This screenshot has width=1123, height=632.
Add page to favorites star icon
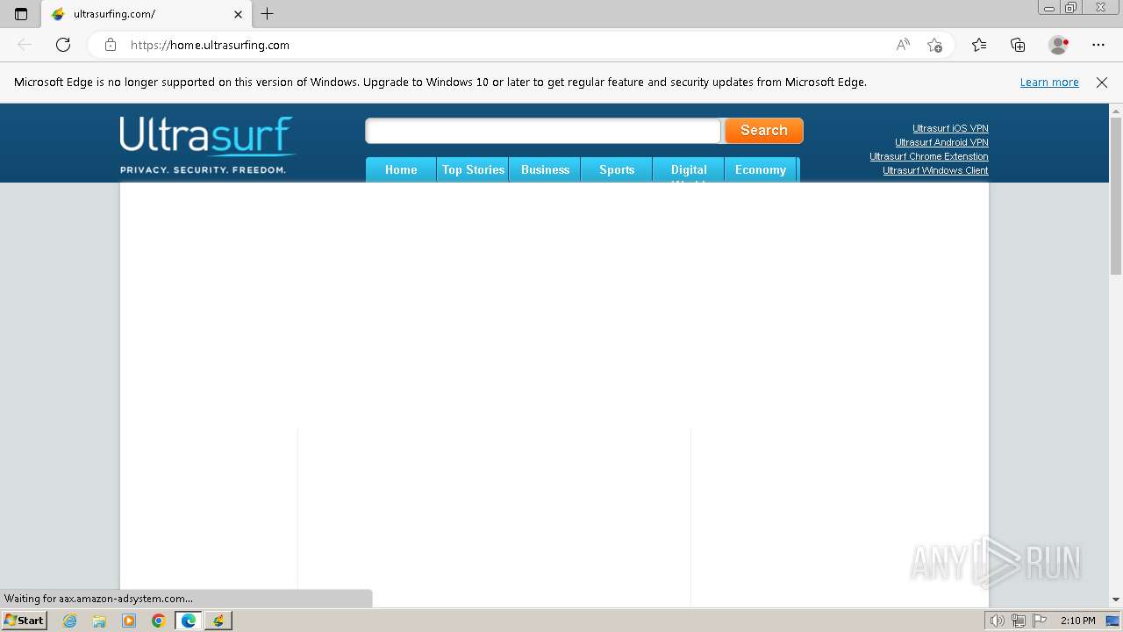pos(934,45)
